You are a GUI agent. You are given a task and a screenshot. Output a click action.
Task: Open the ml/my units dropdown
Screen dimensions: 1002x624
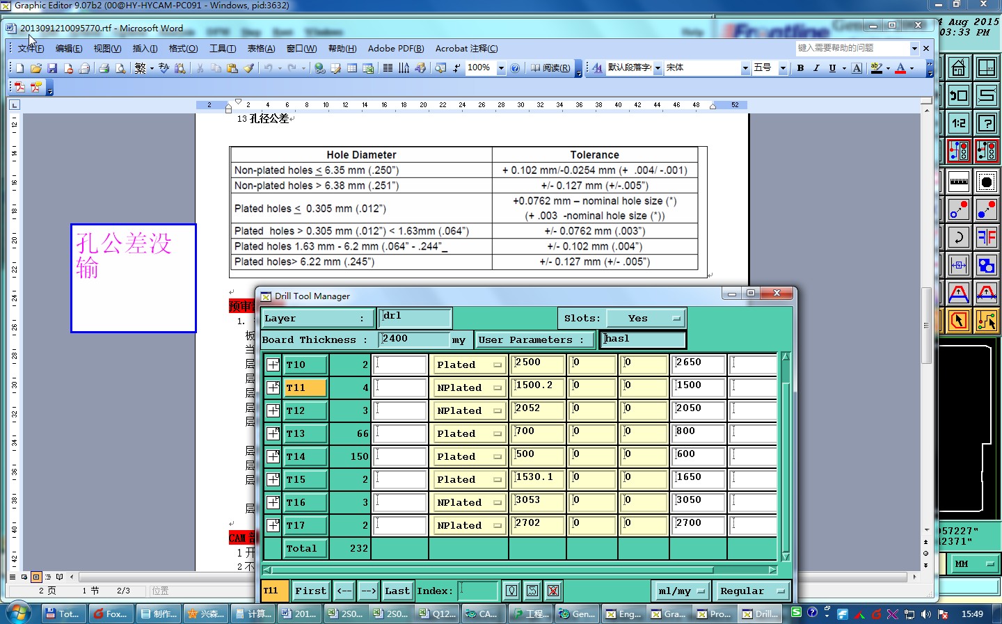pos(681,591)
